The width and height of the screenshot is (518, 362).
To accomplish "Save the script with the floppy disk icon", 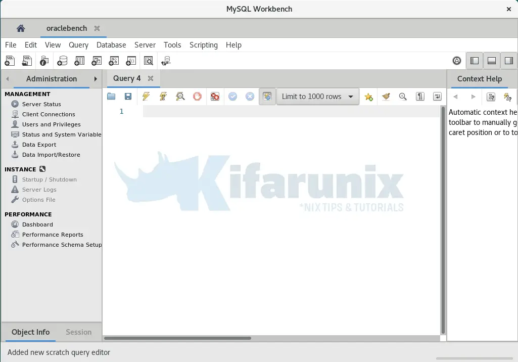I will (128, 97).
